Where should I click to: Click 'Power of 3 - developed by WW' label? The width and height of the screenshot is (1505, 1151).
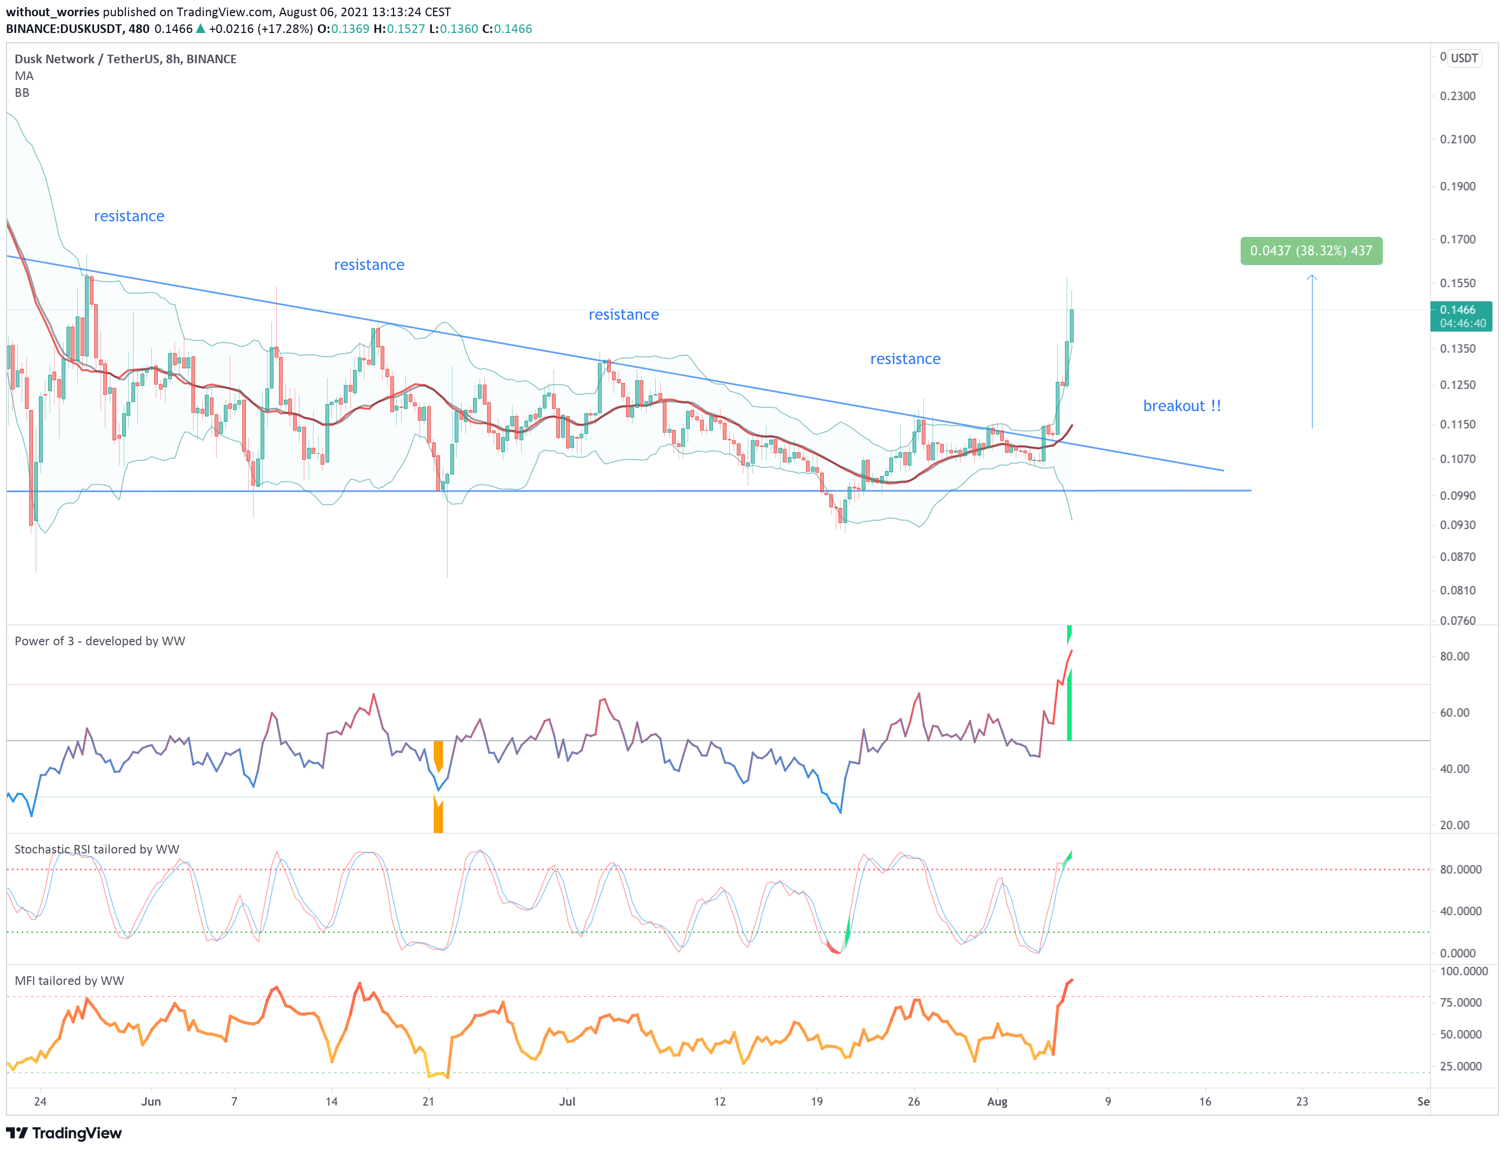tap(100, 640)
